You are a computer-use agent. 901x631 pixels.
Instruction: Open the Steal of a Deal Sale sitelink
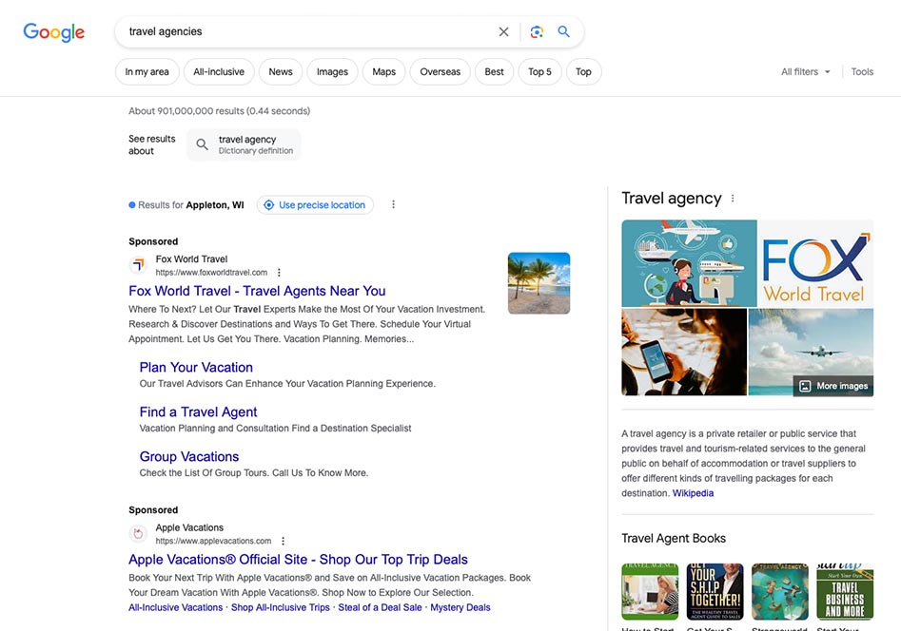(380, 607)
